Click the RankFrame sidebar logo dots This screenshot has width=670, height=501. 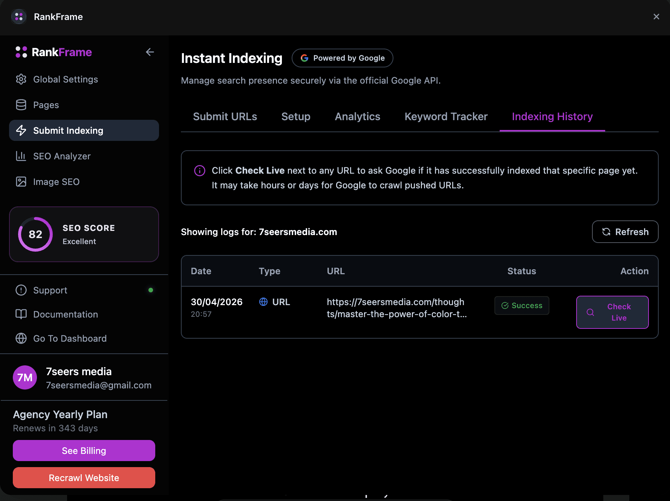21,52
